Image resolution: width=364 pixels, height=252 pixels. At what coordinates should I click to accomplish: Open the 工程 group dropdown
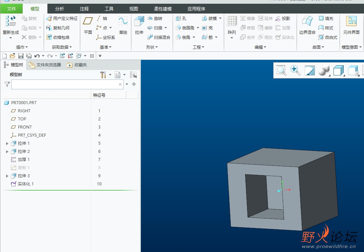[198, 47]
